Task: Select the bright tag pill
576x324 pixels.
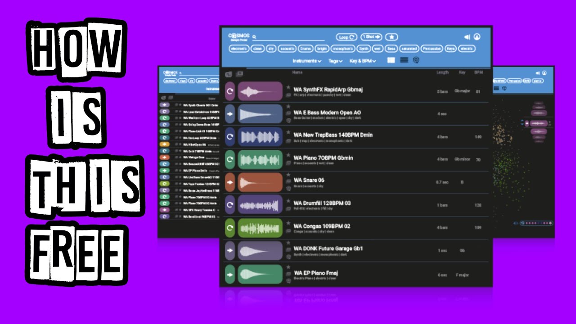Action: tap(321, 49)
